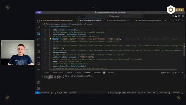Select the zsh terminal shell label
The height and width of the screenshot is (105, 186).
(163, 73)
